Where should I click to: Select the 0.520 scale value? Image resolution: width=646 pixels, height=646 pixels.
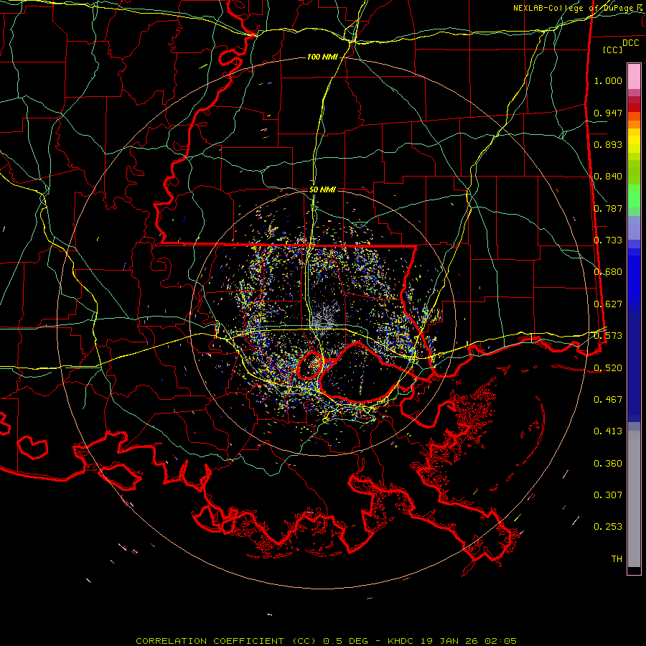[x=608, y=368]
